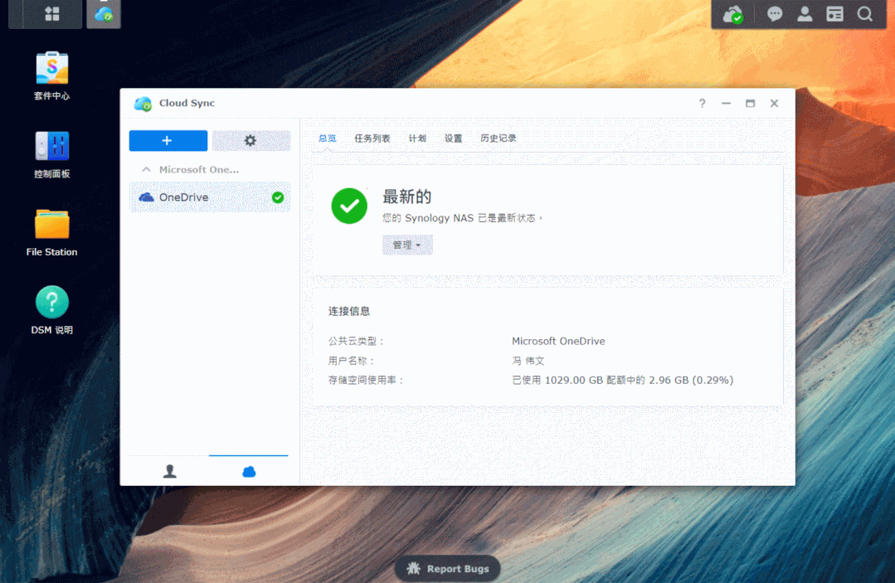The height and width of the screenshot is (583, 895).
Task: Switch to the 任务列表 tab
Action: click(372, 138)
